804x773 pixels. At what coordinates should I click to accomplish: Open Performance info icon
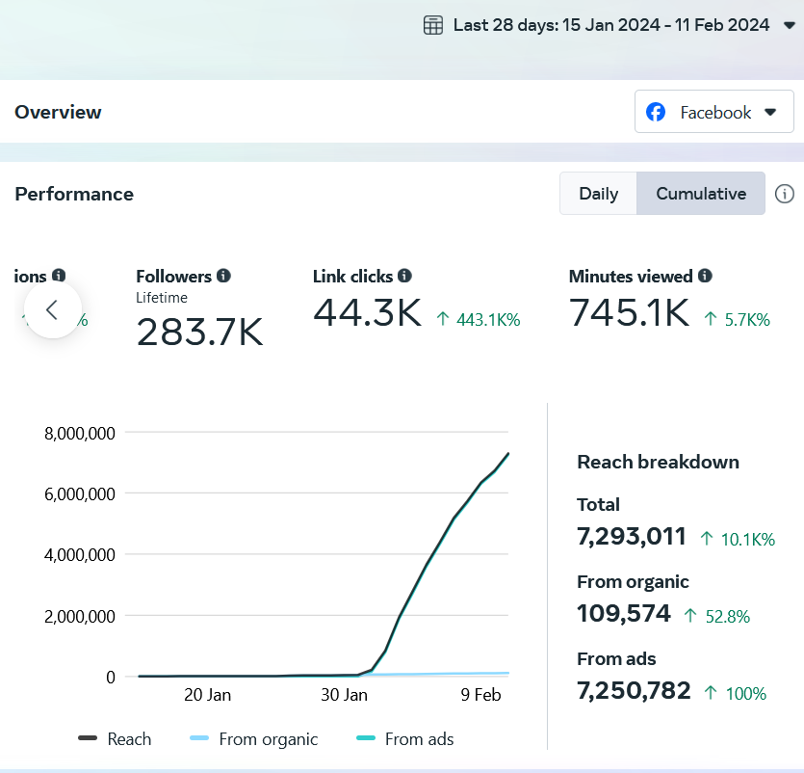785,194
